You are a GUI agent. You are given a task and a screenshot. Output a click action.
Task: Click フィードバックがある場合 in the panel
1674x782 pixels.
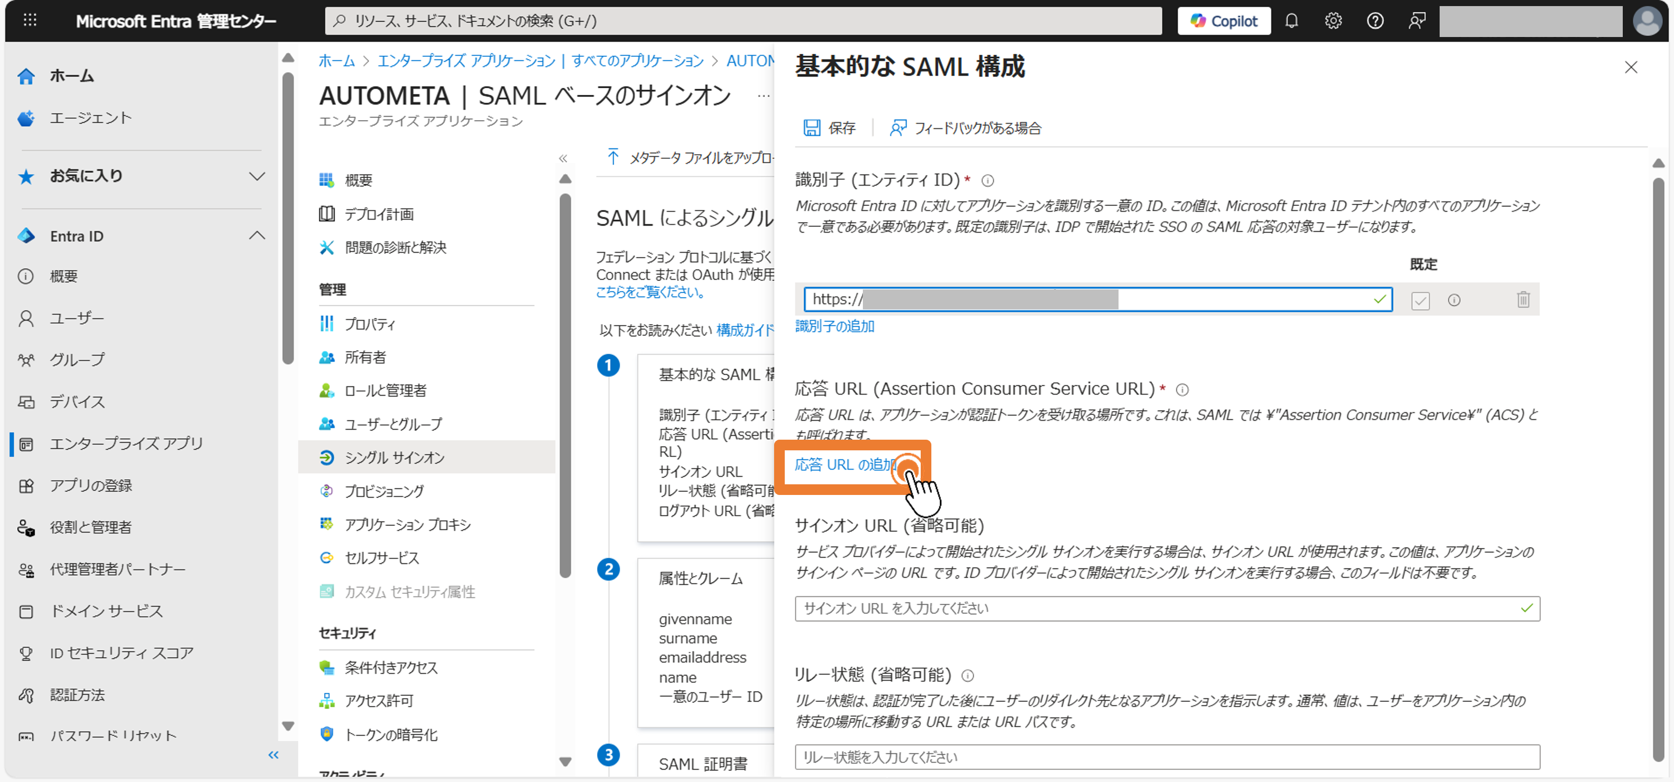pyautogui.click(x=966, y=128)
